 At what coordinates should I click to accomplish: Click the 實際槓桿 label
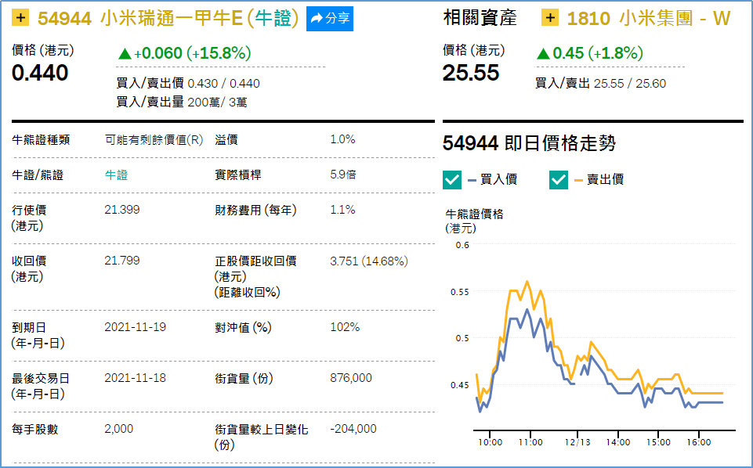[x=237, y=175]
